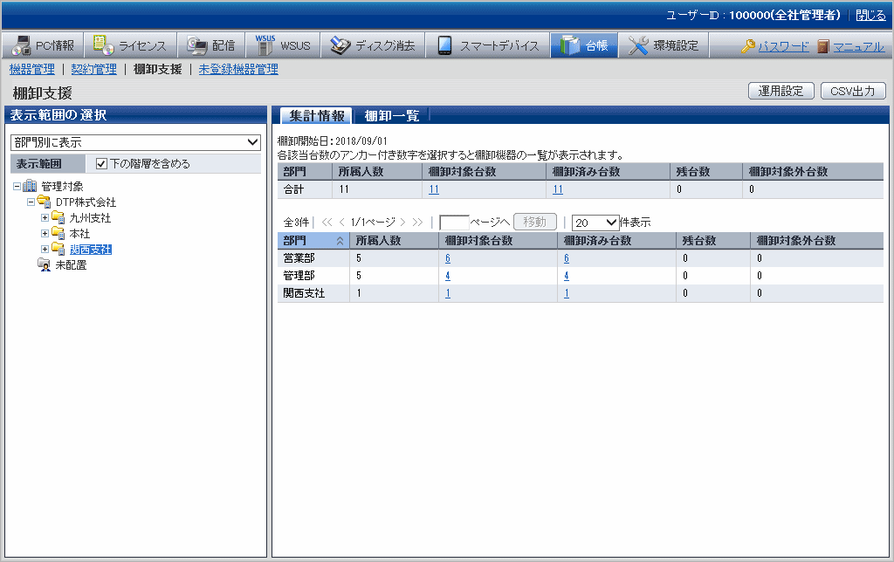The width and height of the screenshot is (894, 562).
Task: Click the 環境設定 tools icon
Action: 638,46
